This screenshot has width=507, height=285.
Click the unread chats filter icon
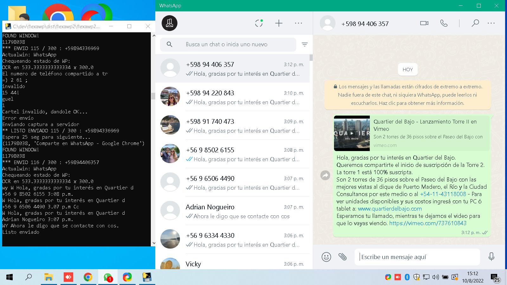click(x=305, y=45)
